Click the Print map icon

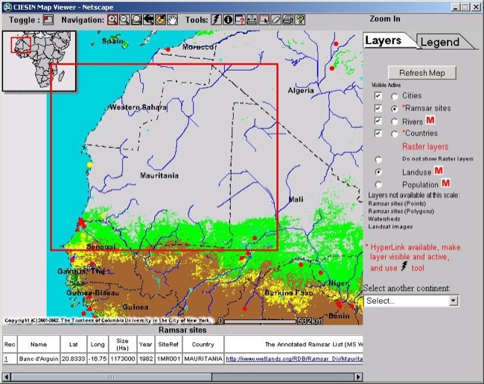click(x=287, y=19)
